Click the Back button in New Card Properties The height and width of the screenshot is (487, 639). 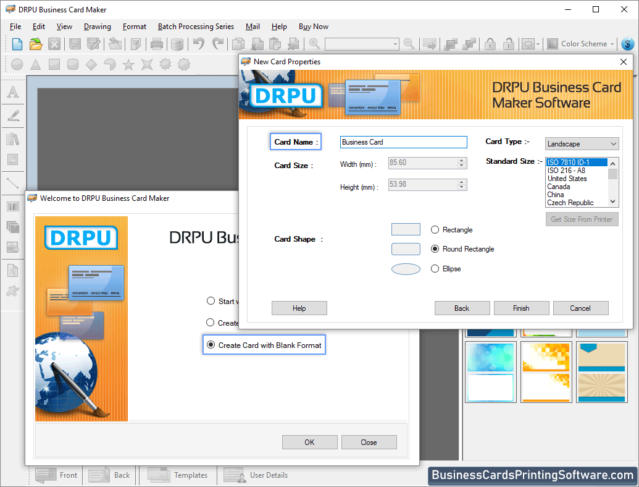tap(462, 308)
